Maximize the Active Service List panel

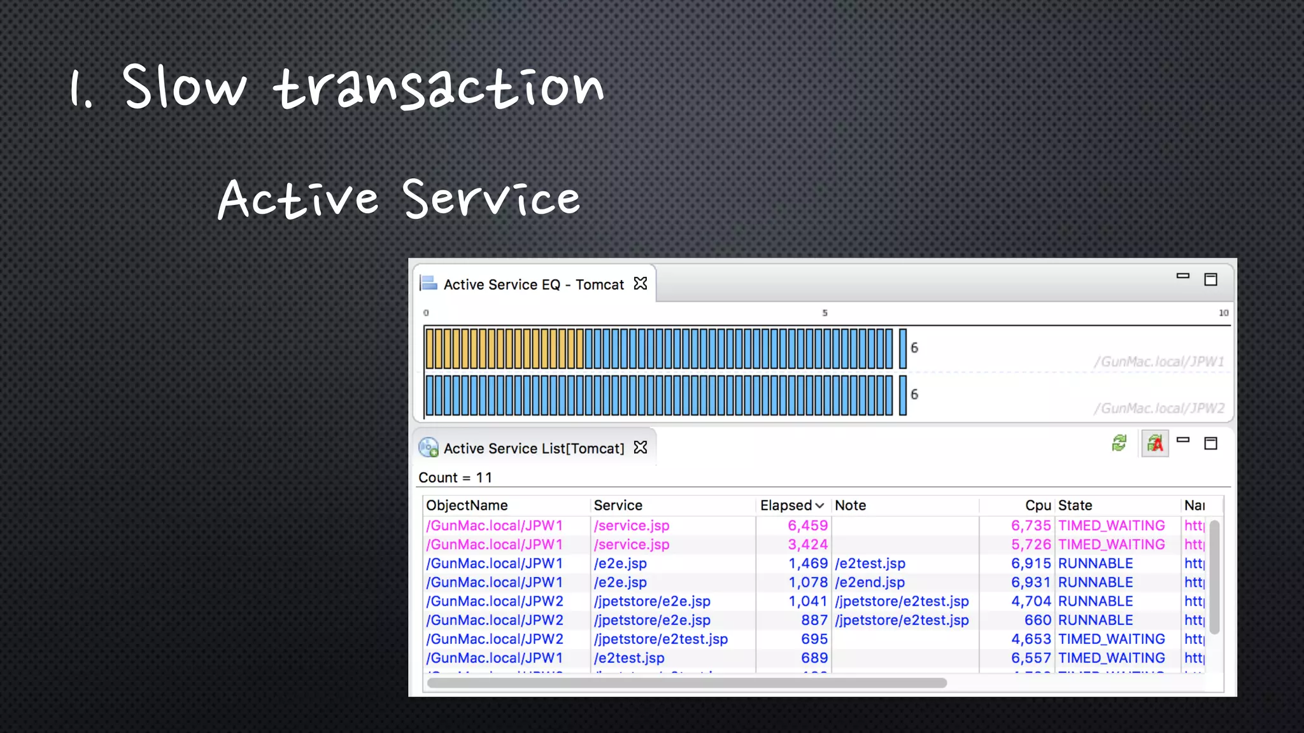click(1210, 443)
